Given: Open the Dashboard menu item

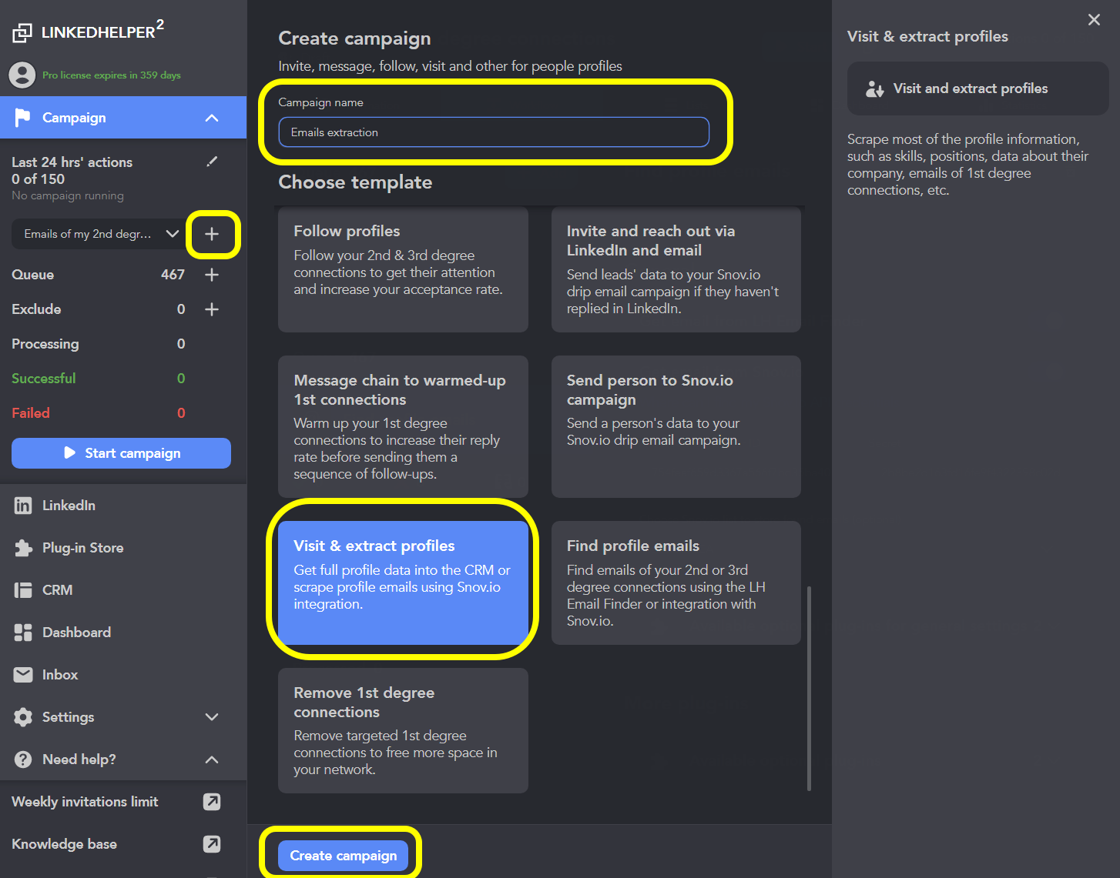Looking at the screenshot, I should click(123, 633).
